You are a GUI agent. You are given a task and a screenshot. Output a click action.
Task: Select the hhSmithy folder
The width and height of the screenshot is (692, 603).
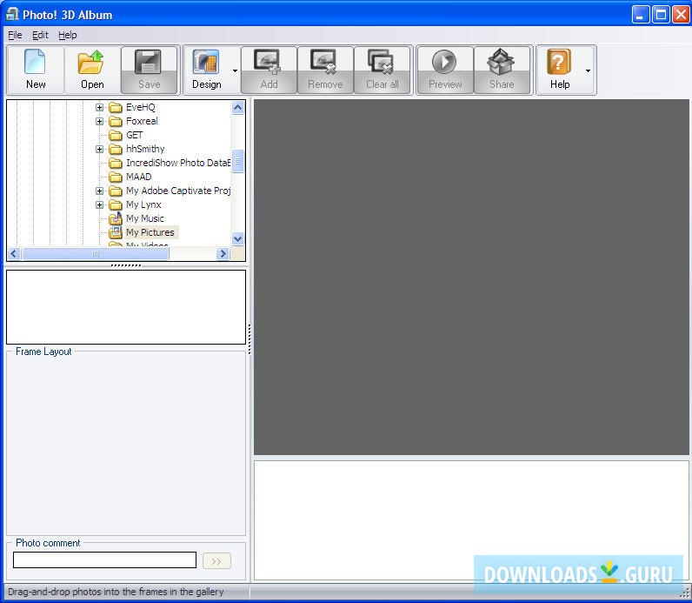145,149
